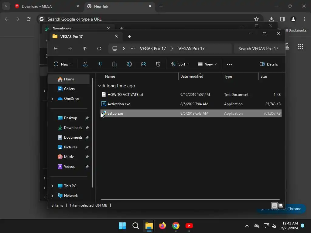Open Chrome downloads icon in browser toolbar
Image resolution: width=311 pixels, height=233 pixels.
click(272, 19)
